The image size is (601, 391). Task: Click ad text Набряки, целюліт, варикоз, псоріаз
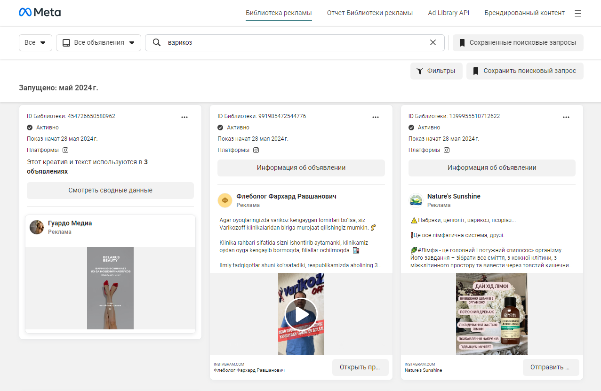coord(463,220)
